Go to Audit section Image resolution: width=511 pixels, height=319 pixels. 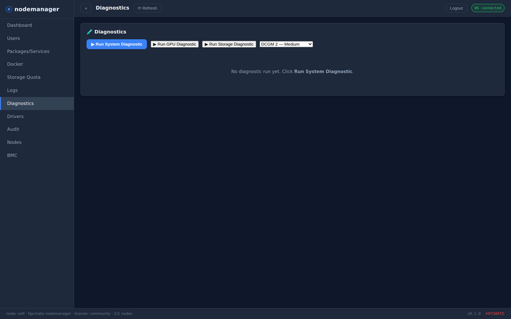[x=37, y=130]
